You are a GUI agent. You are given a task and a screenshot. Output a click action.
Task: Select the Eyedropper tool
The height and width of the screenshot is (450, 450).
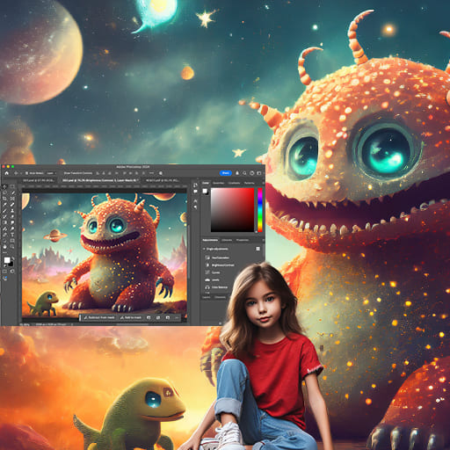[x=4, y=205]
